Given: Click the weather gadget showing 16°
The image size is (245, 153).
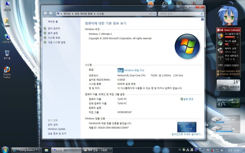Looking at the screenshot, I should pos(228,85).
